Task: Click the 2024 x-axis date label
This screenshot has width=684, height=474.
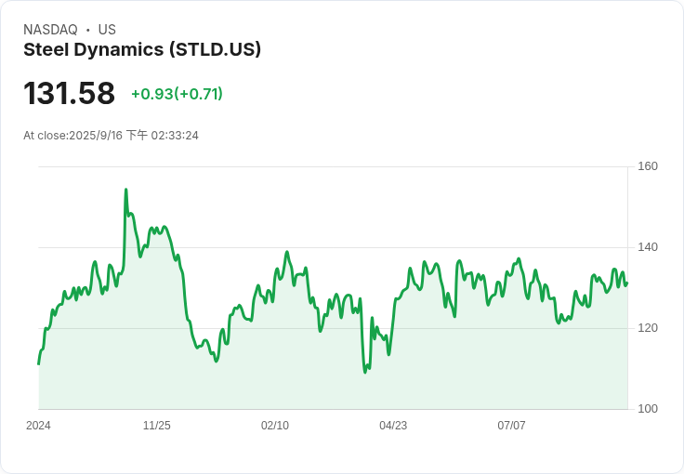Action: point(38,426)
